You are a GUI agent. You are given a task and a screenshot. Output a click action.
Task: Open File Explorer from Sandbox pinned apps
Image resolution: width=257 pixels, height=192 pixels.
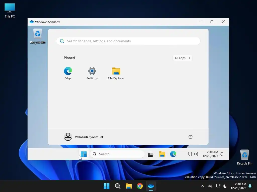(116, 73)
